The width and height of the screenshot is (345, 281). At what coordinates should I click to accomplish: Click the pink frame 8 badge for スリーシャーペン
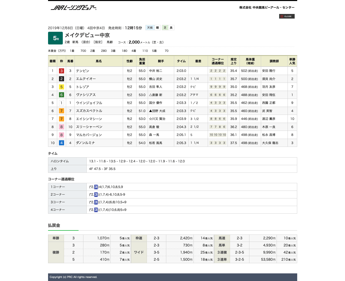coord(61,127)
